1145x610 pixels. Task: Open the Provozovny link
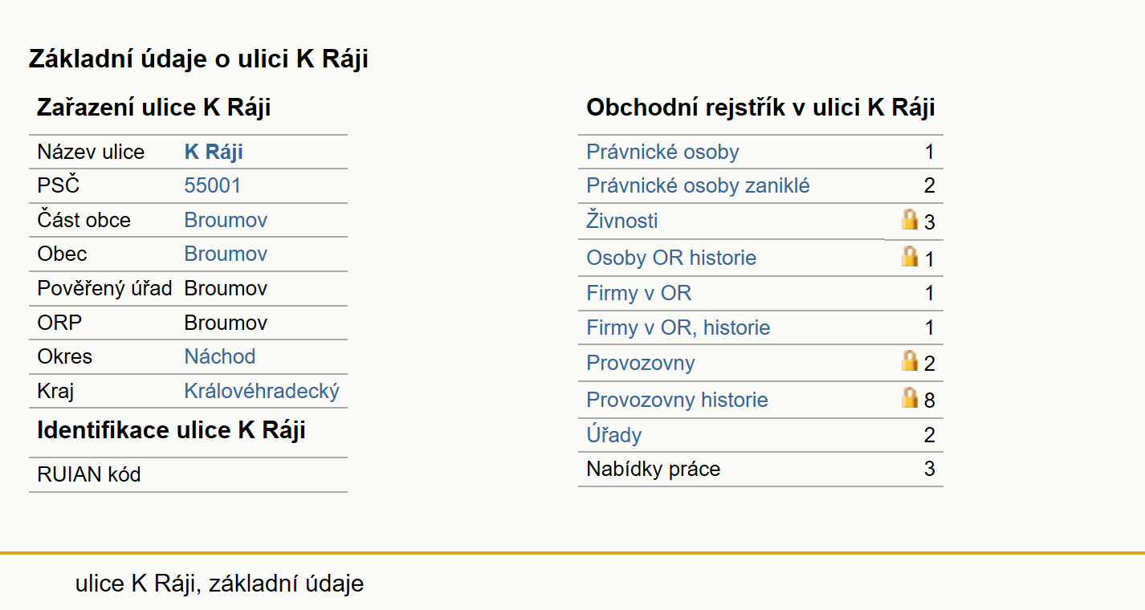point(641,363)
